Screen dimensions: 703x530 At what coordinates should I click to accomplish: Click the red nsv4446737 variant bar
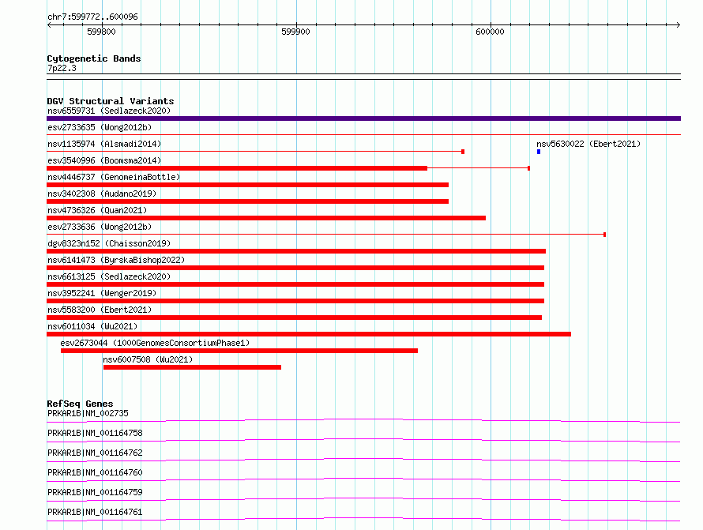click(247, 185)
